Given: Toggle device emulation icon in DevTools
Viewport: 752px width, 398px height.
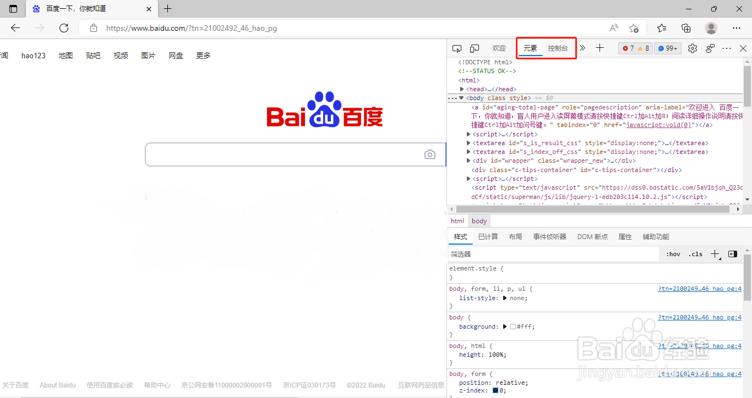Looking at the screenshot, I should click(x=475, y=48).
